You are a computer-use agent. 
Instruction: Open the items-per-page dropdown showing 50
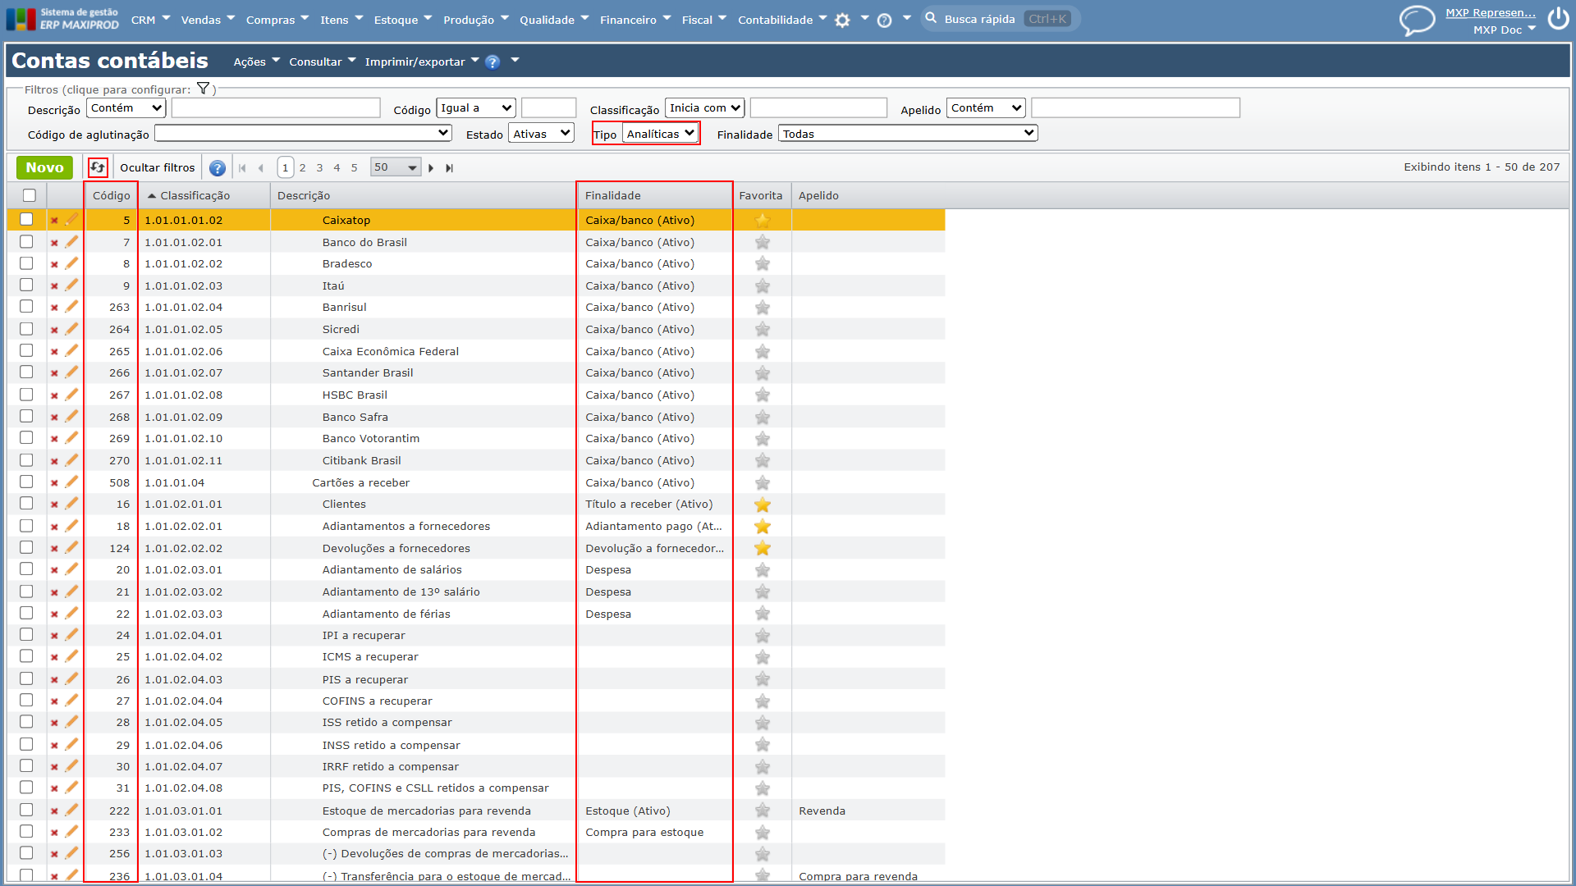point(396,167)
